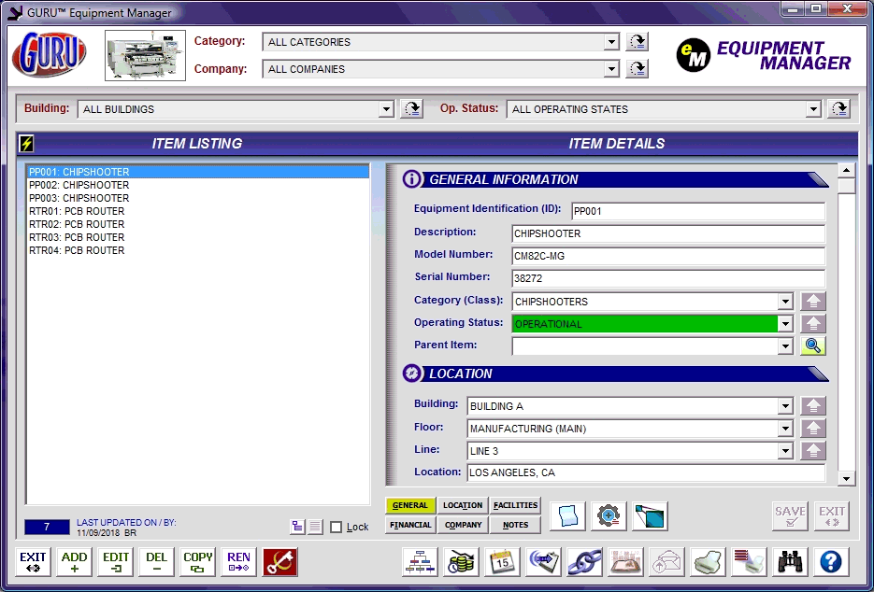874x592 pixels.
Task: Open the Operating Status dropdown arrow
Action: [x=785, y=324]
